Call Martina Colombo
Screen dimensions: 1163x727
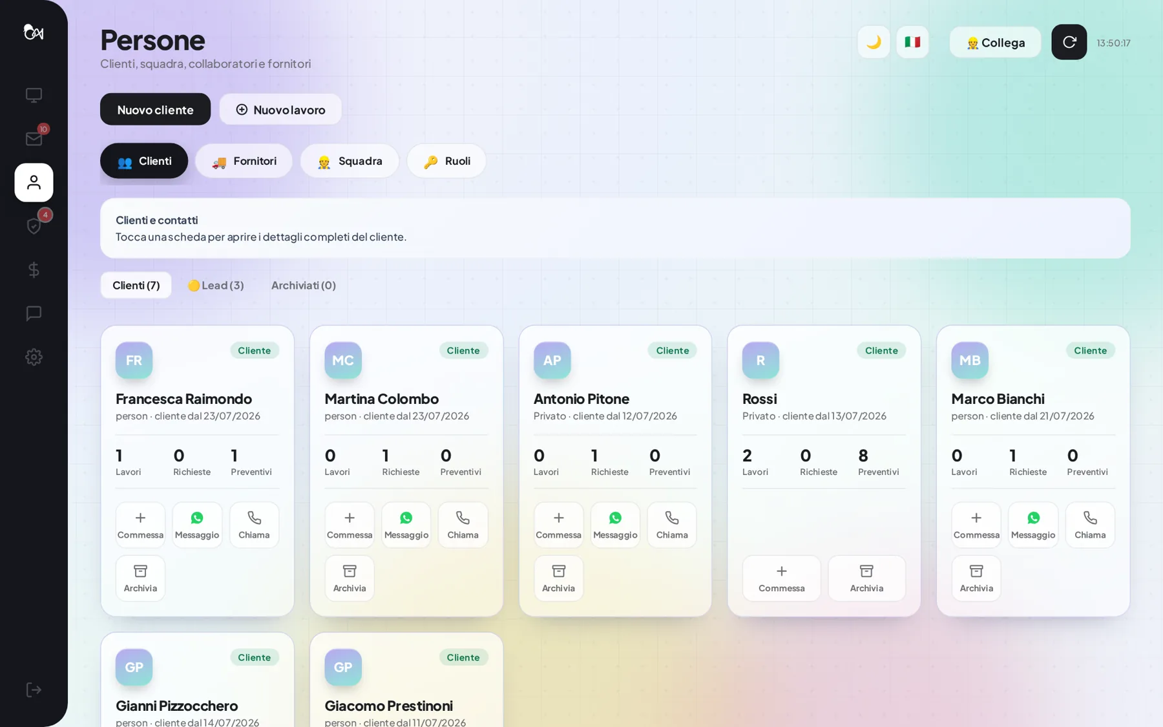coord(463,525)
